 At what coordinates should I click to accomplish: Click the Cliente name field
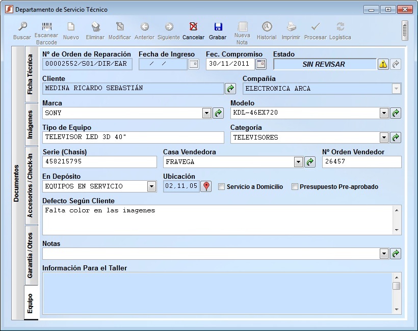[x=133, y=89]
